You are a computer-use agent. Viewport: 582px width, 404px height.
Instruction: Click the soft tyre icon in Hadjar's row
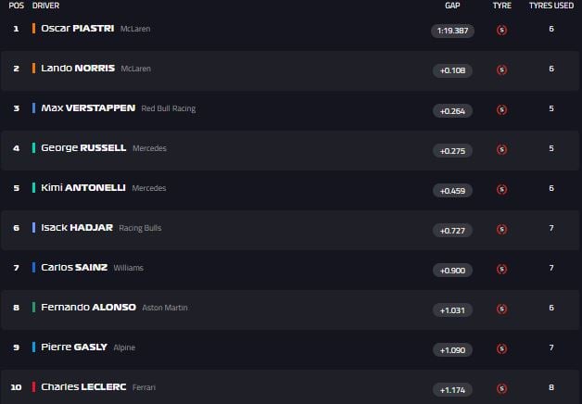tap(501, 229)
